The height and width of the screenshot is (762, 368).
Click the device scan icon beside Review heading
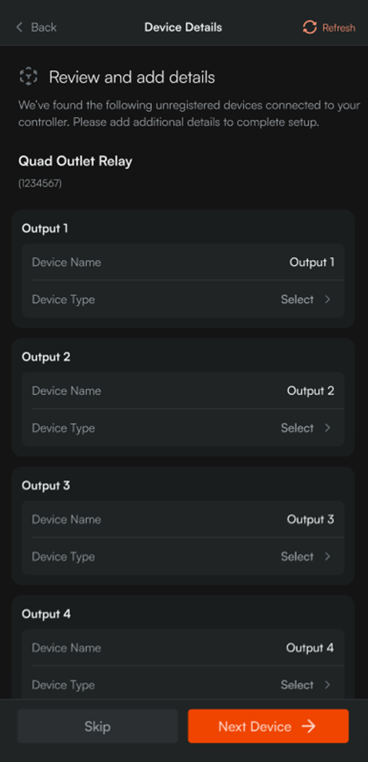pos(28,76)
